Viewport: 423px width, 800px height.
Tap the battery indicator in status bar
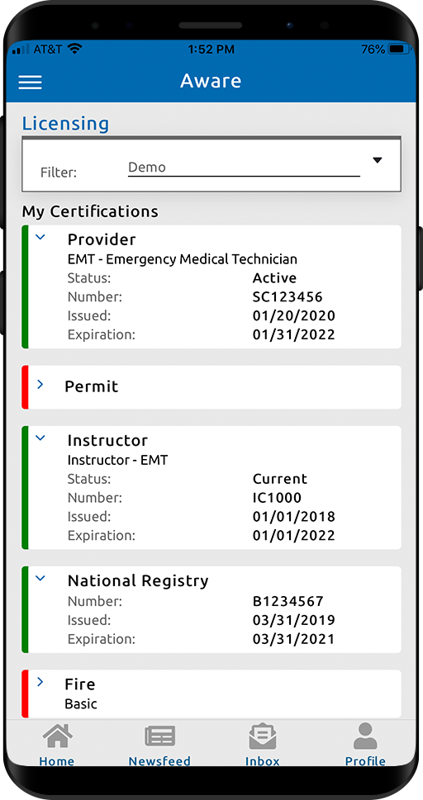point(400,50)
